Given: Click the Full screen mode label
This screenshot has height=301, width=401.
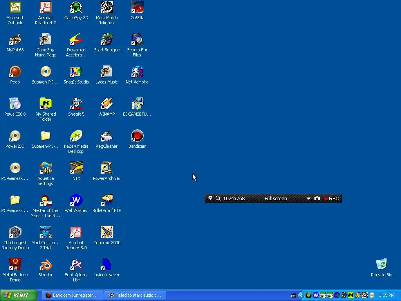Looking at the screenshot, I should tap(276, 199).
